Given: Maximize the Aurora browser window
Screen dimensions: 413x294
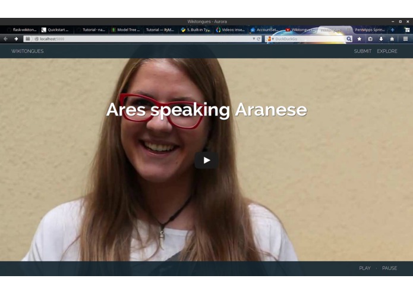Looking at the screenshot, I should pos(400,21).
